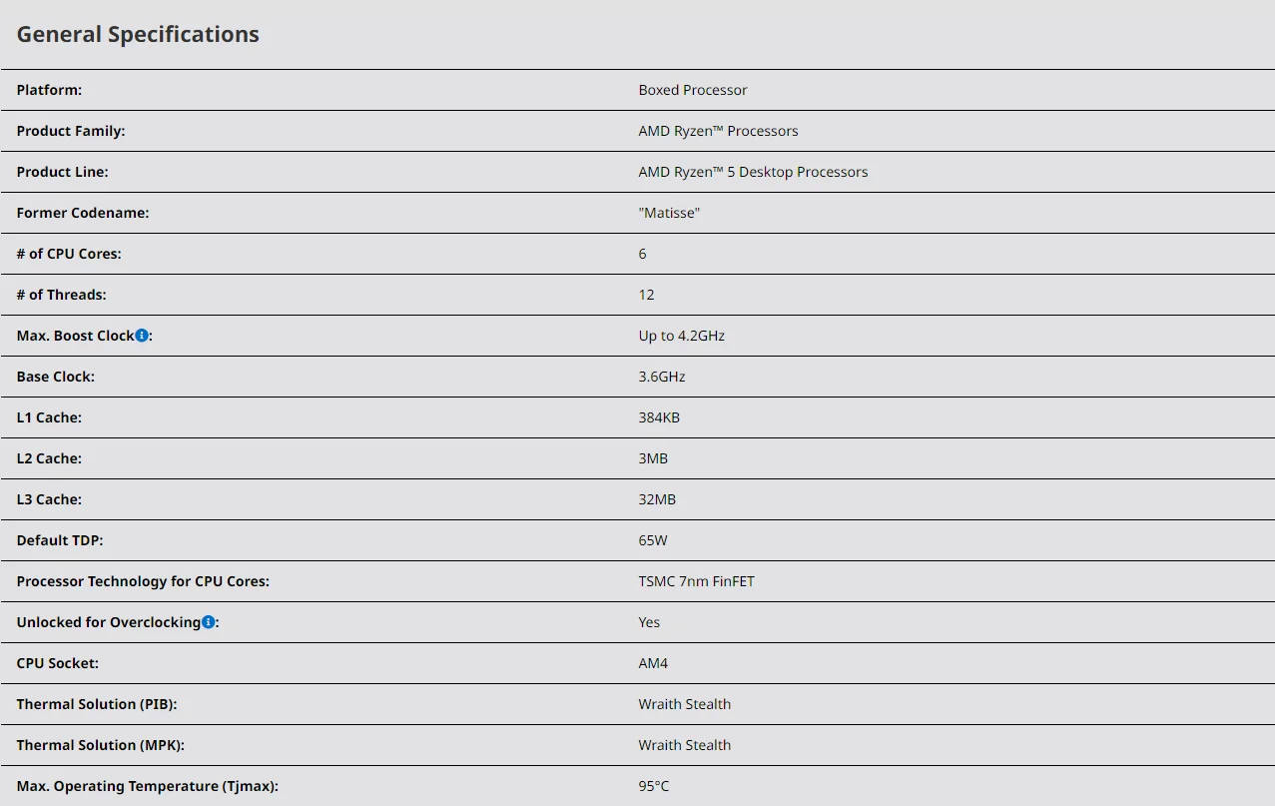Click the 32MB L3 Cache value
The image size is (1275, 806).
tap(657, 499)
